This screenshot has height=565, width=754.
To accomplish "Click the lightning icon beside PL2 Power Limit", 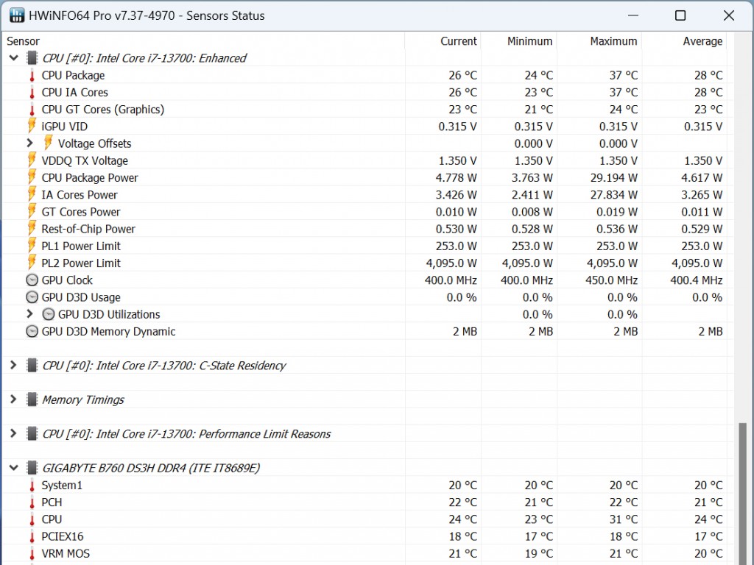I will 32,263.
